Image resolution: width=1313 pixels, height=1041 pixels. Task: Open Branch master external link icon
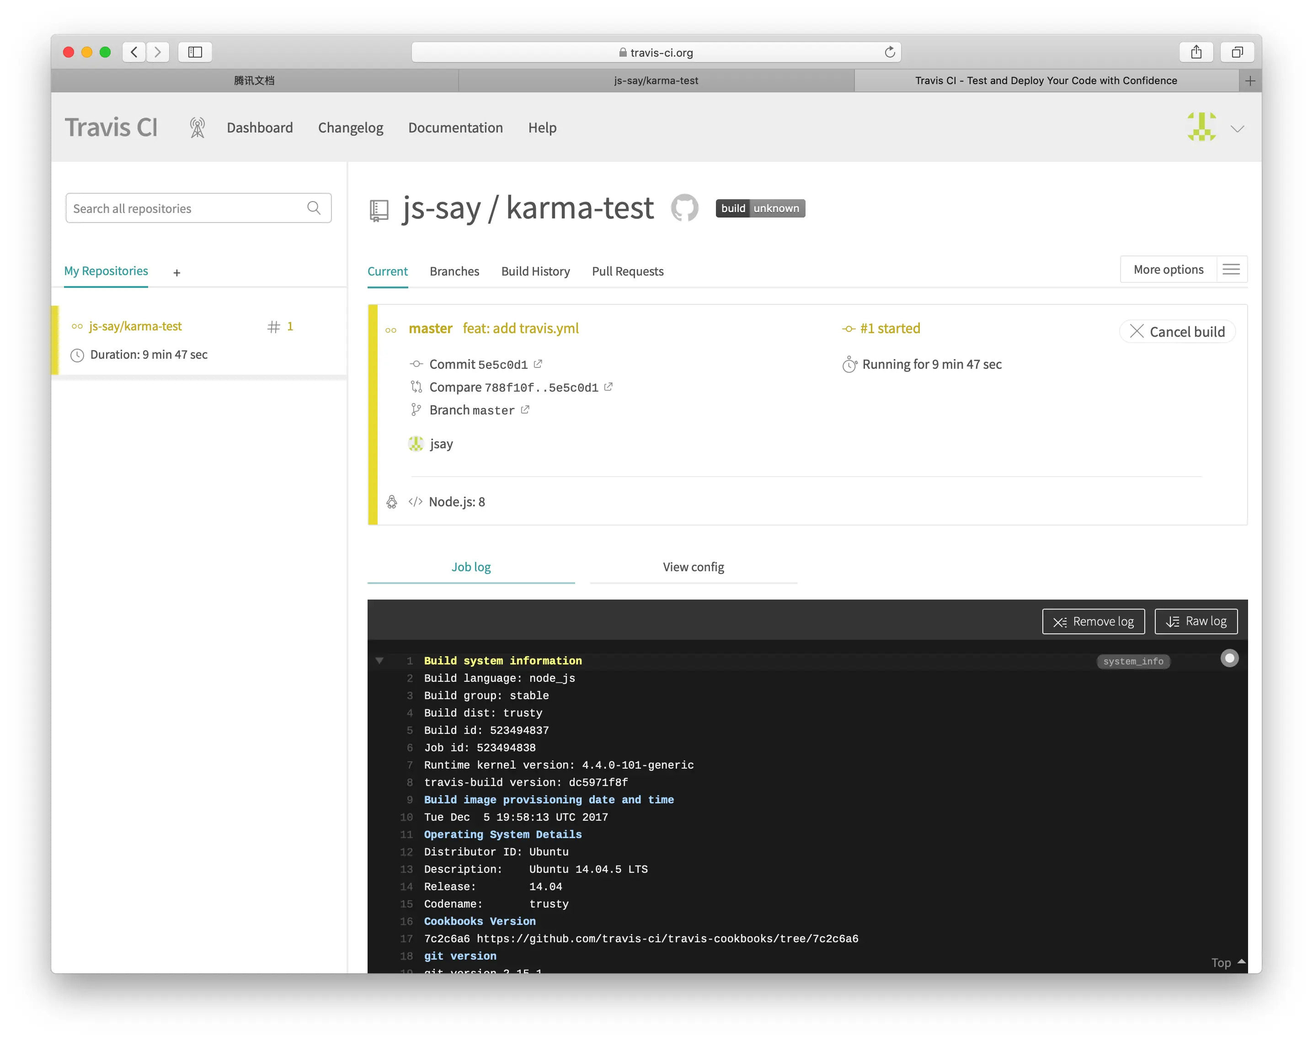525,410
